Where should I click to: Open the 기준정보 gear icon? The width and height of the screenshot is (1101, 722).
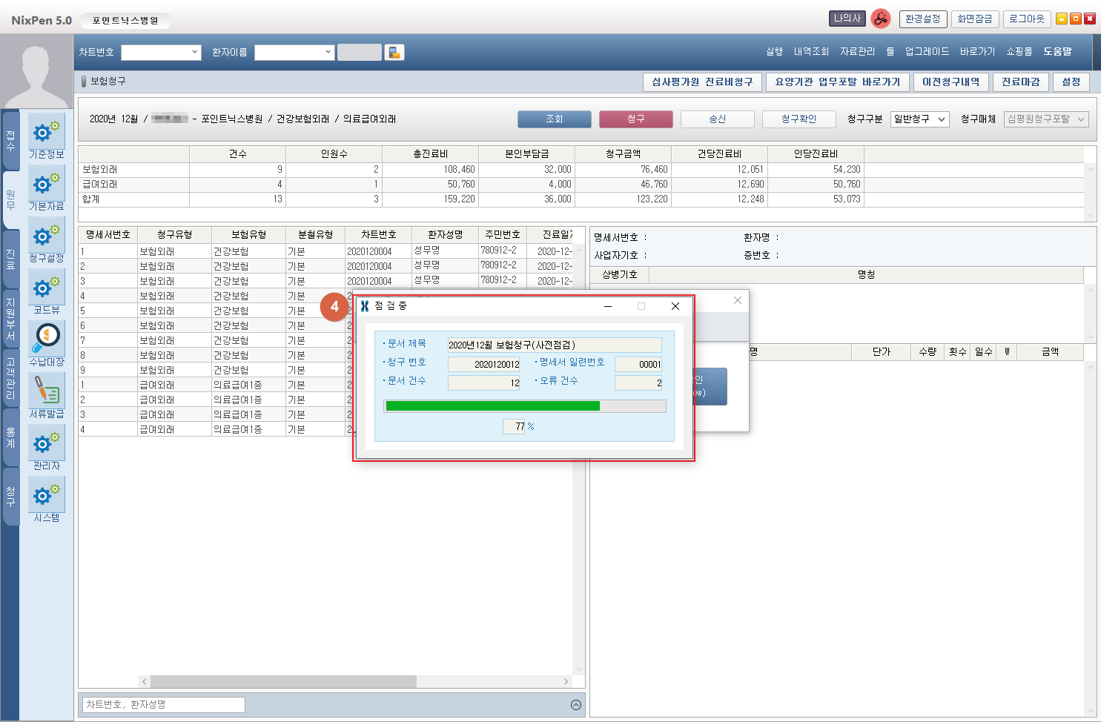tap(46, 132)
